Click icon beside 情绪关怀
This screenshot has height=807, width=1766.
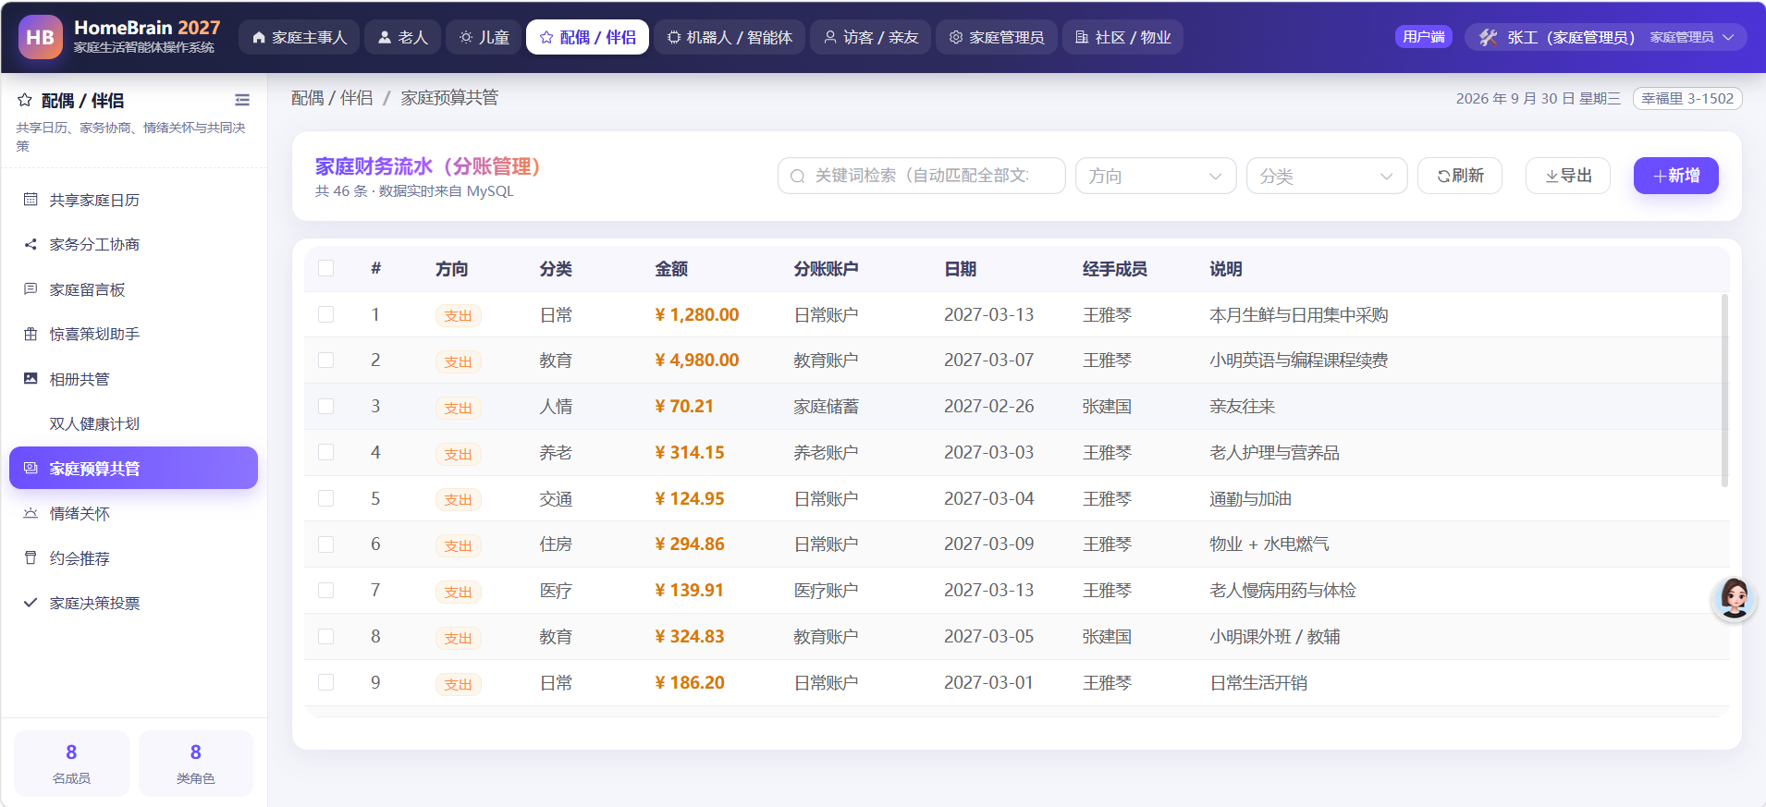tap(31, 513)
